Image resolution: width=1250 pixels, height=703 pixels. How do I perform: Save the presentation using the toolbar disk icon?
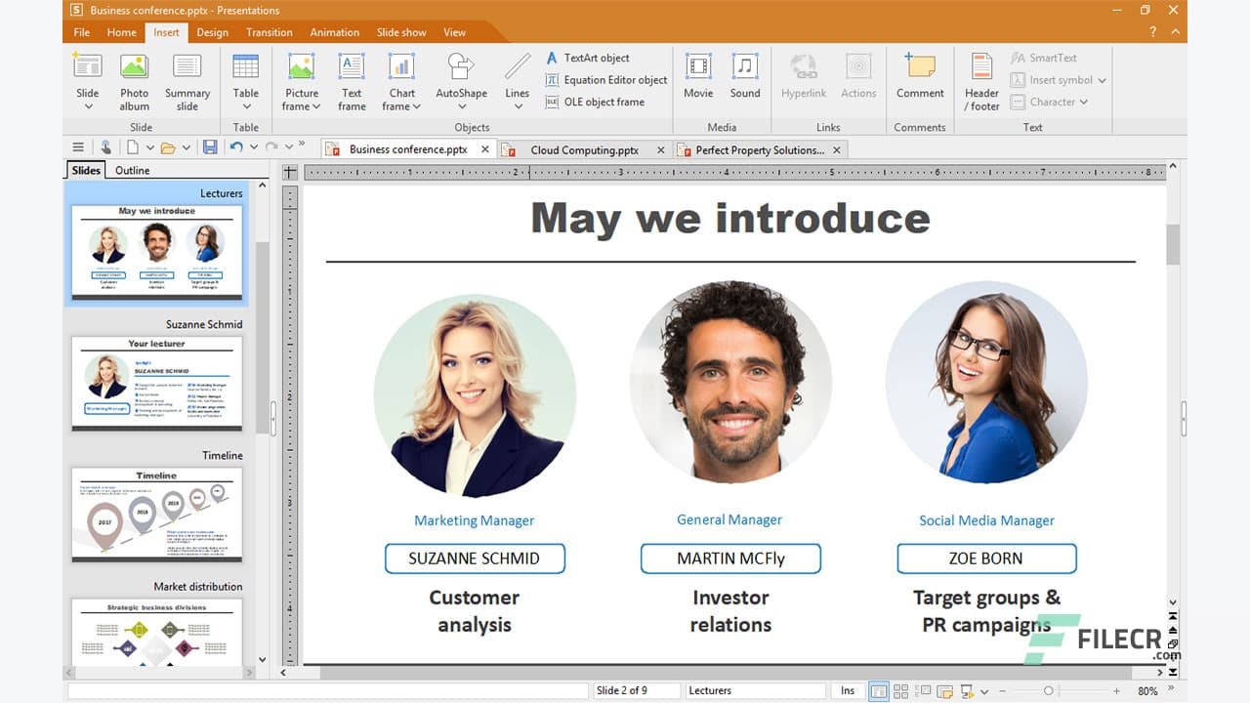point(210,146)
